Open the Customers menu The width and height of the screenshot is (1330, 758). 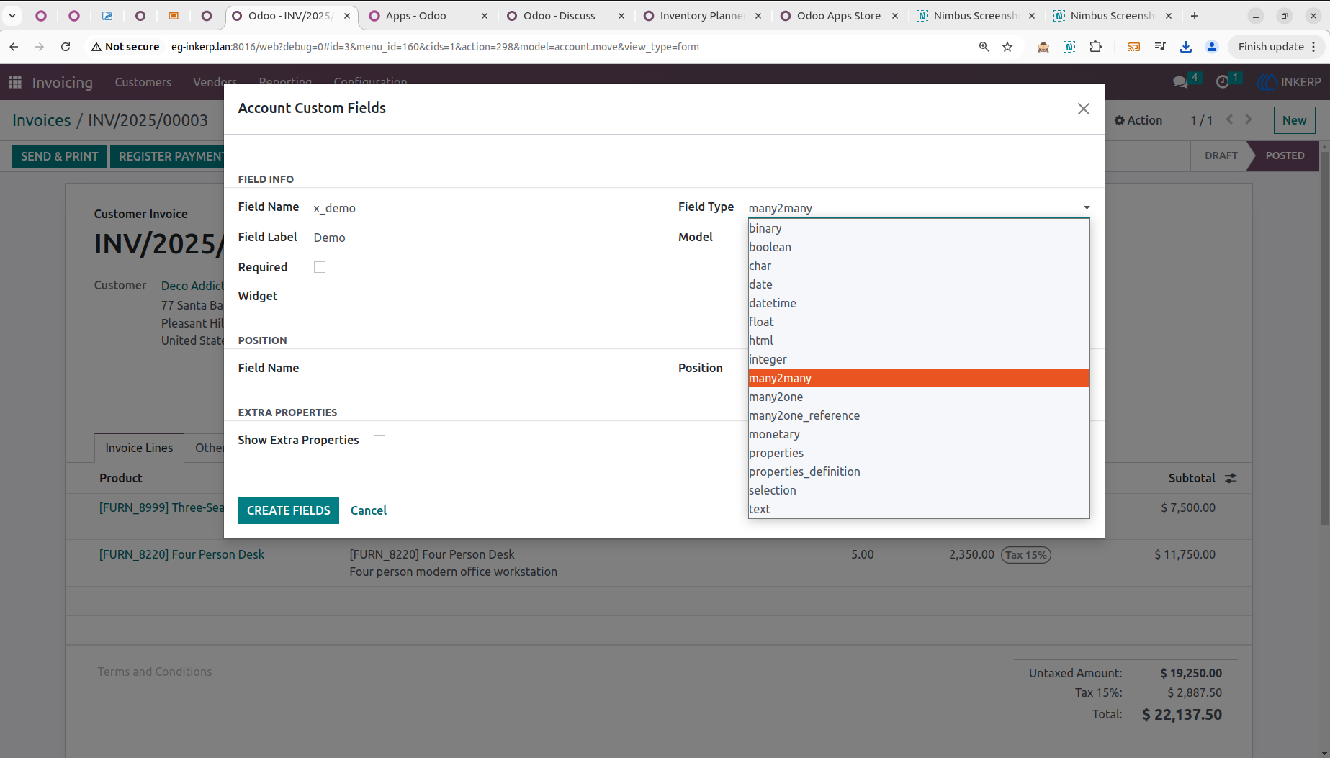143,82
